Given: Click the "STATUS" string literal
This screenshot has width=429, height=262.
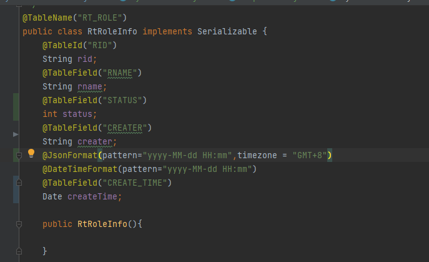Looking at the screenshot, I should 122,100.
